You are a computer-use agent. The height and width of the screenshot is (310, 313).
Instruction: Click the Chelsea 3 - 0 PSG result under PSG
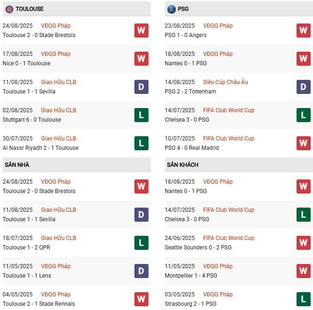click(x=187, y=120)
